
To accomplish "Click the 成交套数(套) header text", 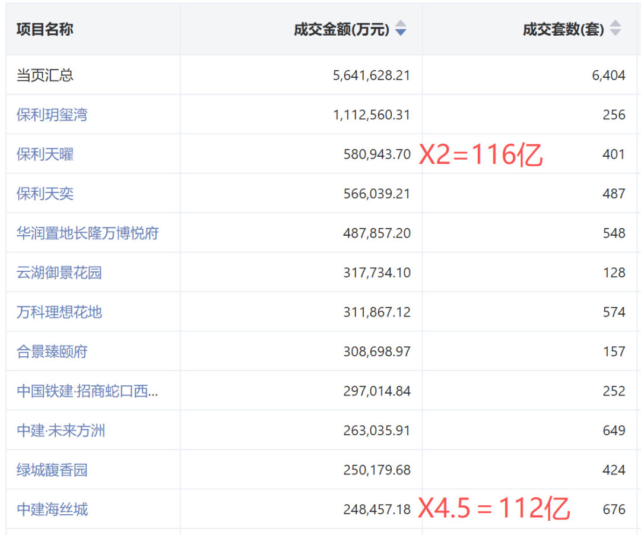I will point(563,29).
